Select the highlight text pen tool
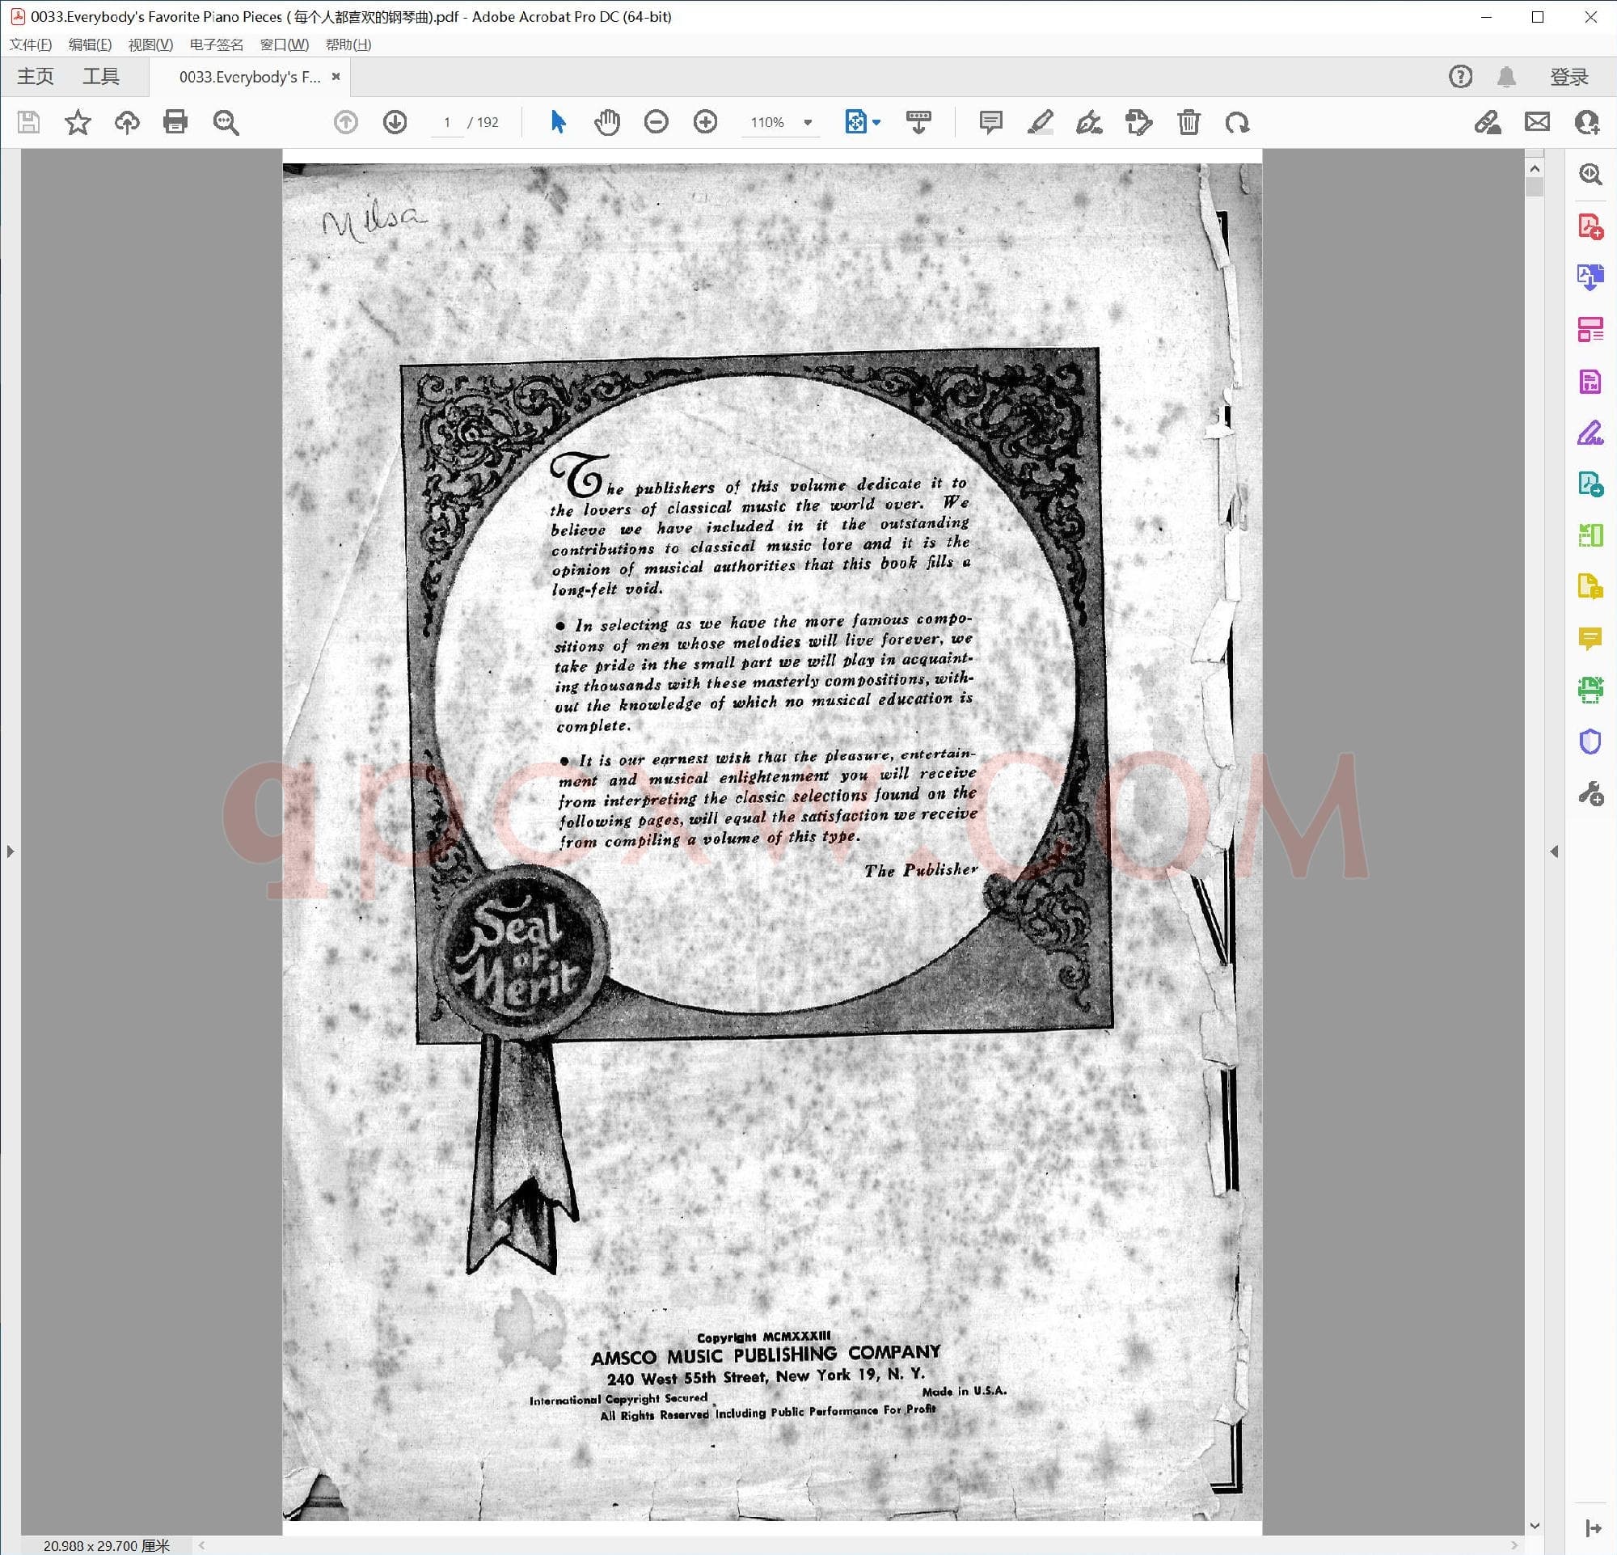The image size is (1617, 1555). [1040, 122]
